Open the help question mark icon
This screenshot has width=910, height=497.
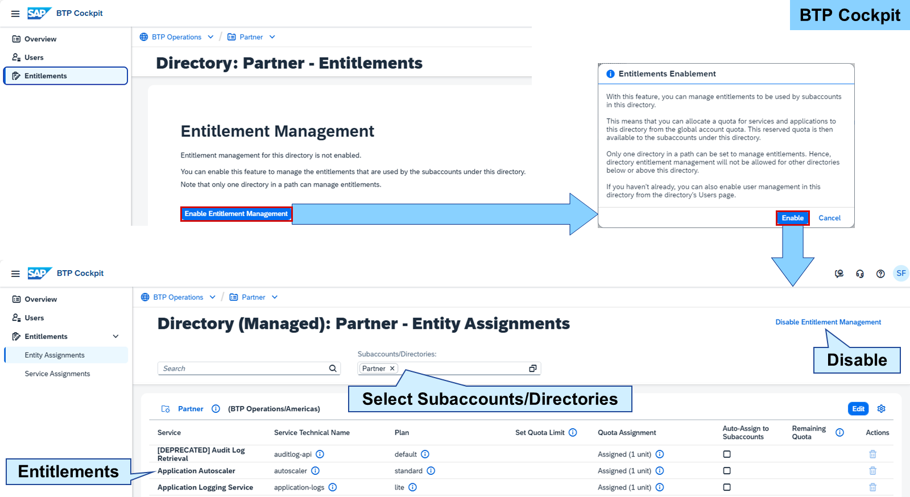click(x=880, y=274)
